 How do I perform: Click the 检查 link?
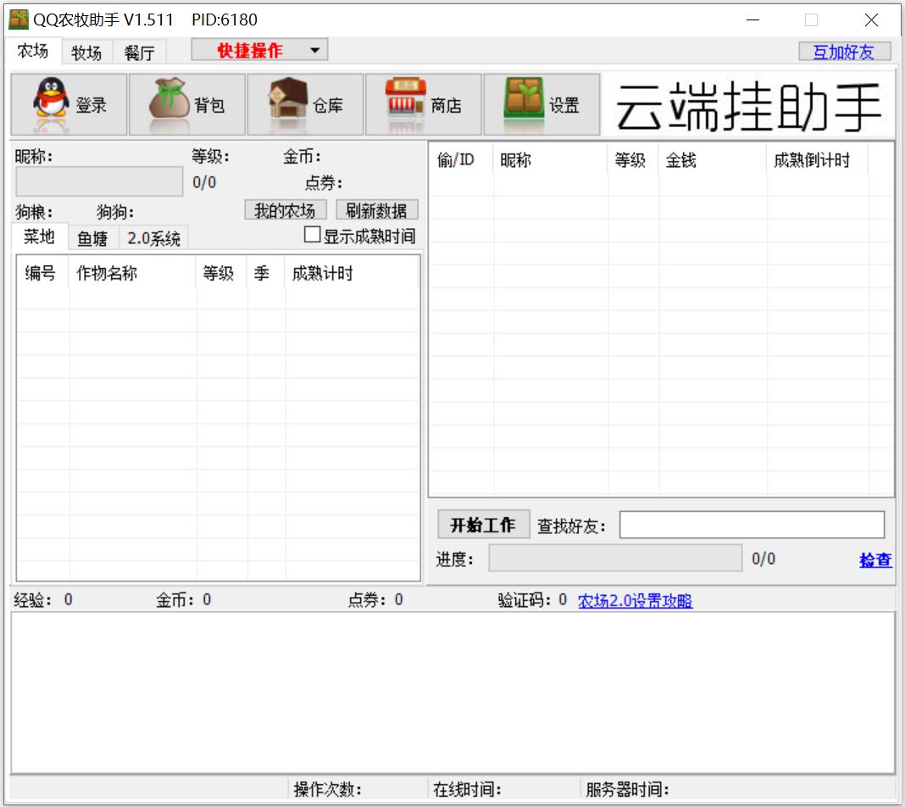point(875,559)
